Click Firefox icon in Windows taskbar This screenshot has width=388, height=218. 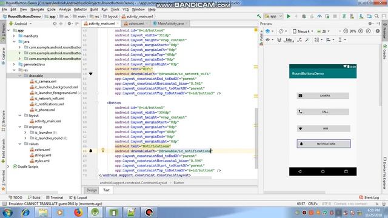point(78,213)
